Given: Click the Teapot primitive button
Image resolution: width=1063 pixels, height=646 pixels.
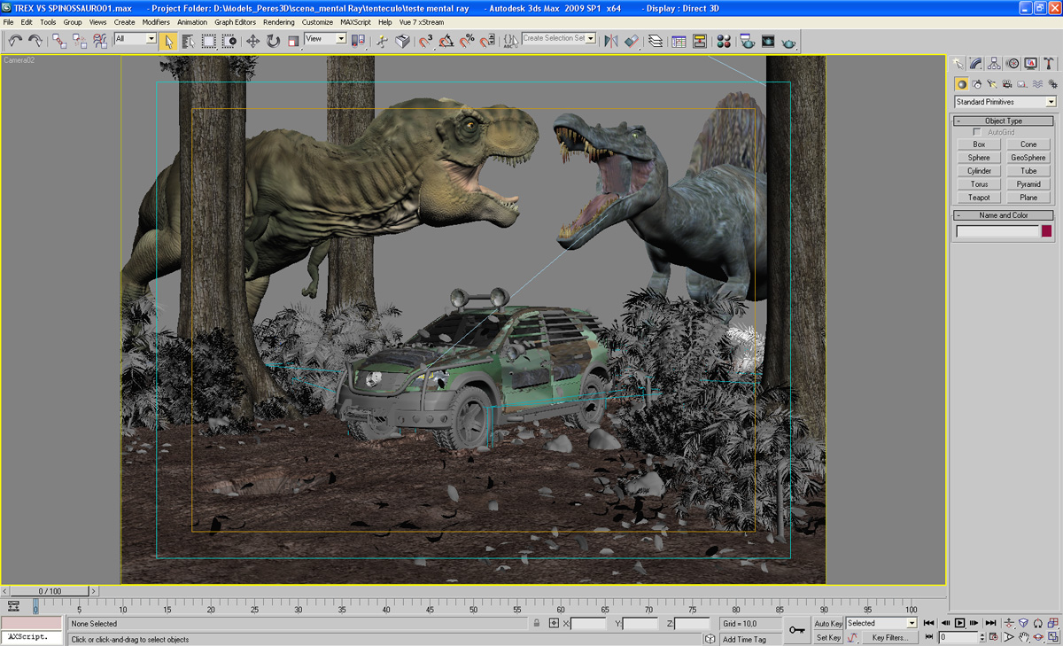Looking at the screenshot, I should [x=979, y=198].
